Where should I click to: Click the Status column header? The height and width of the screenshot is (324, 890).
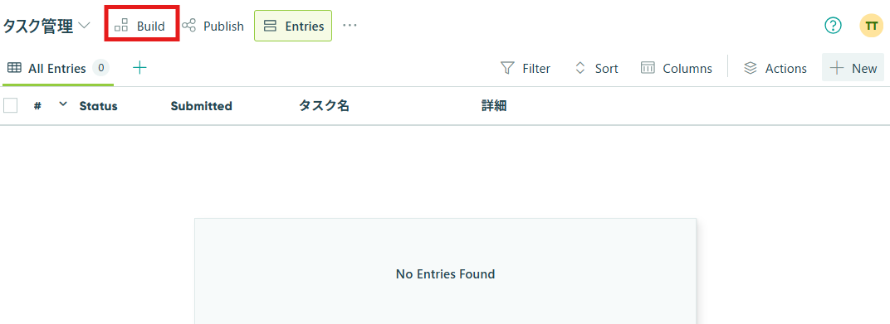98,106
